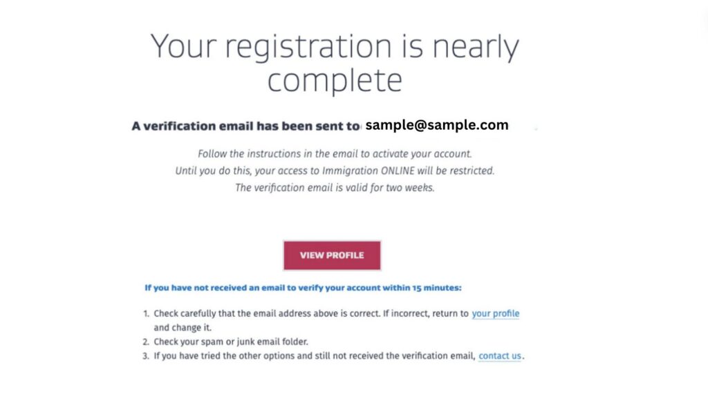Screen dimensions: 708x396
Task: Click the 'Your registration is nearly' heading line
Action: (x=335, y=47)
